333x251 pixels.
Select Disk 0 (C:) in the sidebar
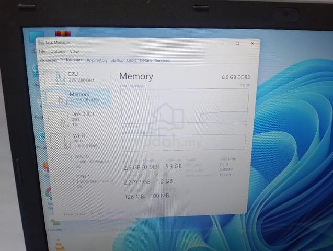[x=79, y=119]
